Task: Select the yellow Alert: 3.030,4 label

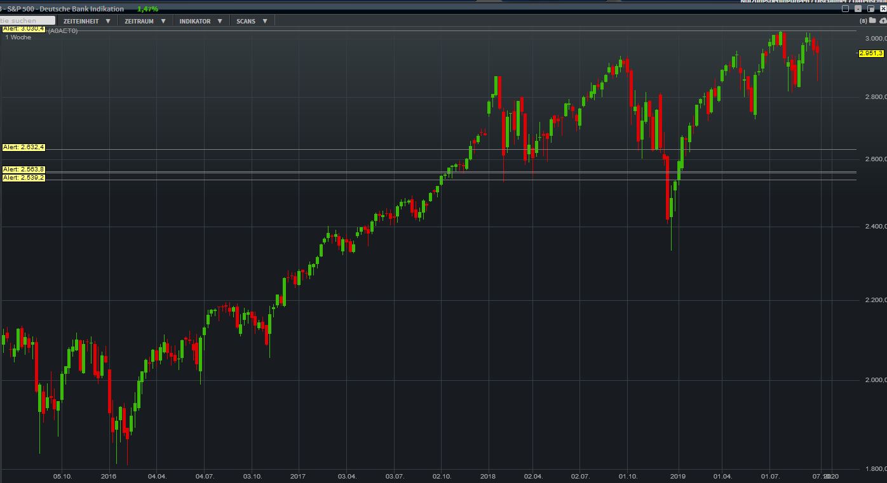Action: pyautogui.click(x=22, y=29)
